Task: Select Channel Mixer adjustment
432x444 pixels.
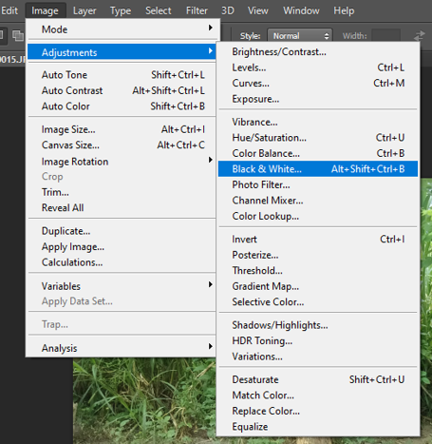Action: coord(318,201)
